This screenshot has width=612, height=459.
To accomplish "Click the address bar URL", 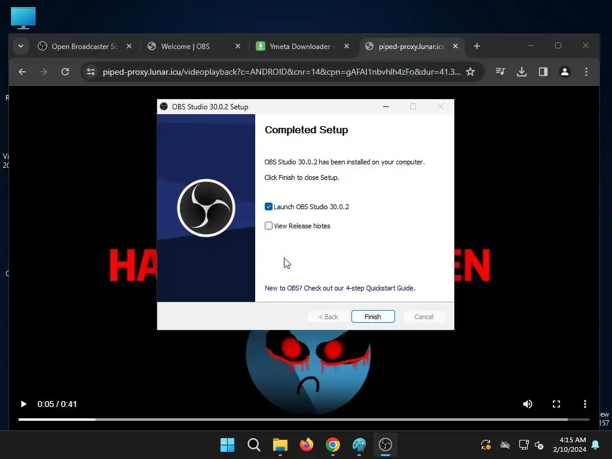I will pyautogui.click(x=281, y=72).
